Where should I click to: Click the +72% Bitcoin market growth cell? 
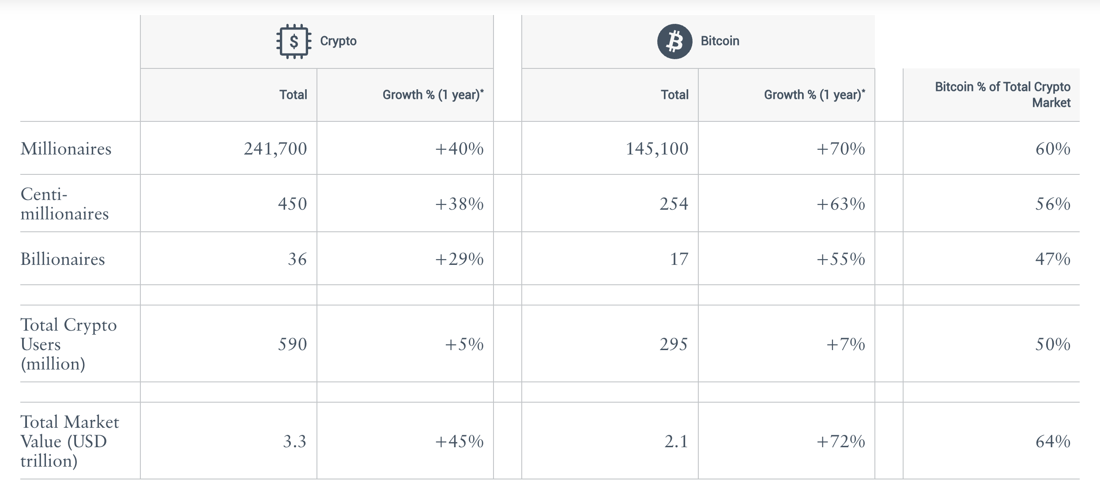(840, 441)
